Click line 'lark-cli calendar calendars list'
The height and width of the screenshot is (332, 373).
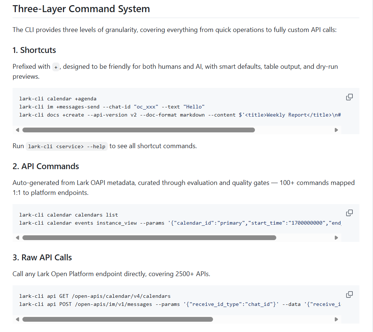[68, 215]
